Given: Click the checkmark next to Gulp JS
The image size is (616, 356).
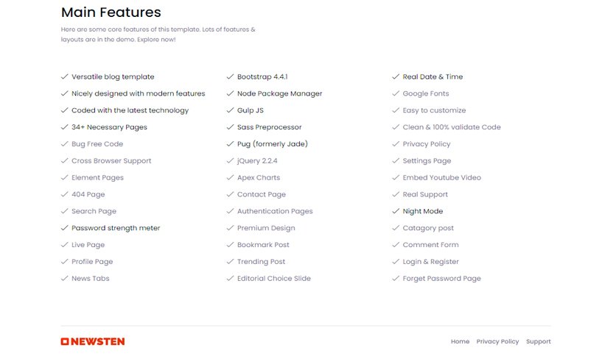Looking at the screenshot, I should 230,110.
